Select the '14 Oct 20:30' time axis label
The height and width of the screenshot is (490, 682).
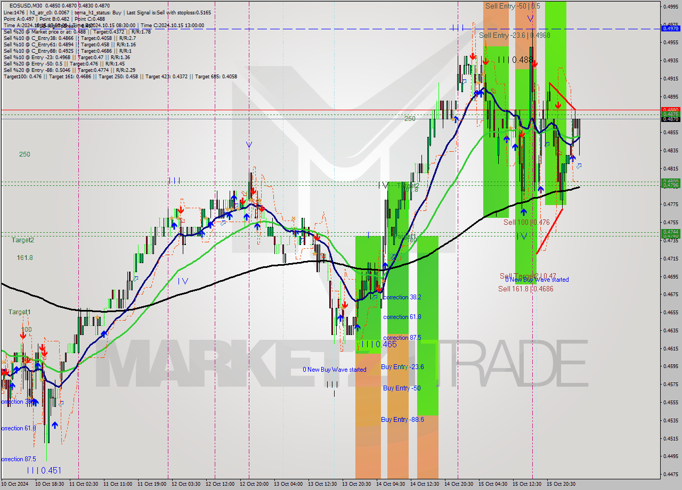(459, 484)
